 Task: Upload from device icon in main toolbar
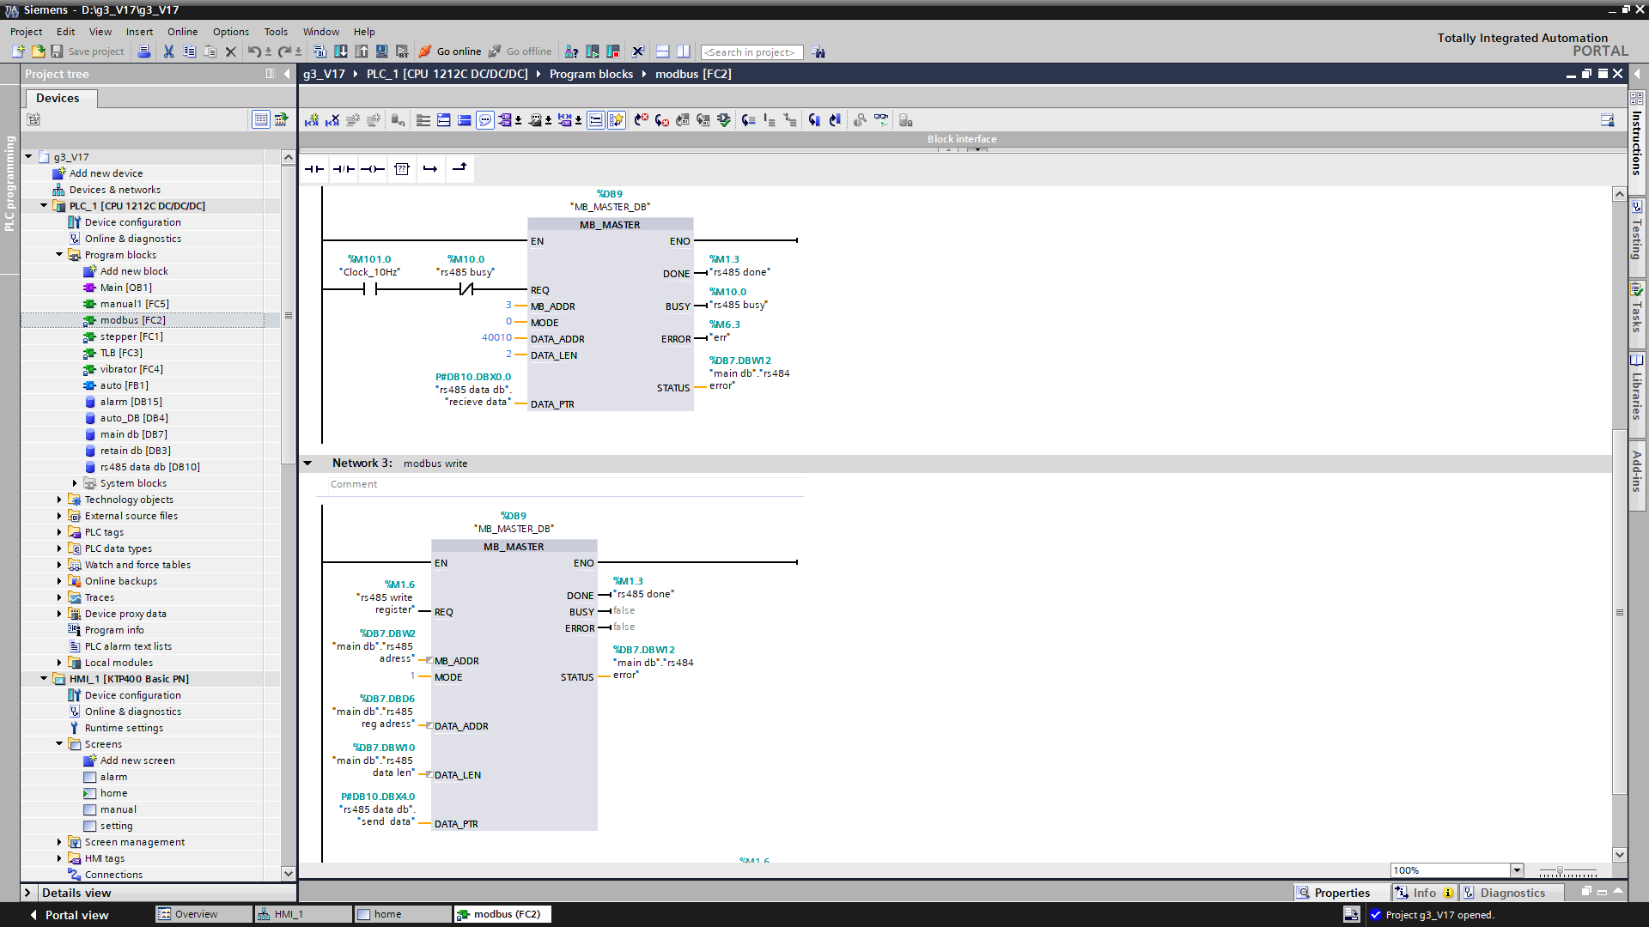pyautogui.click(x=362, y=51)
